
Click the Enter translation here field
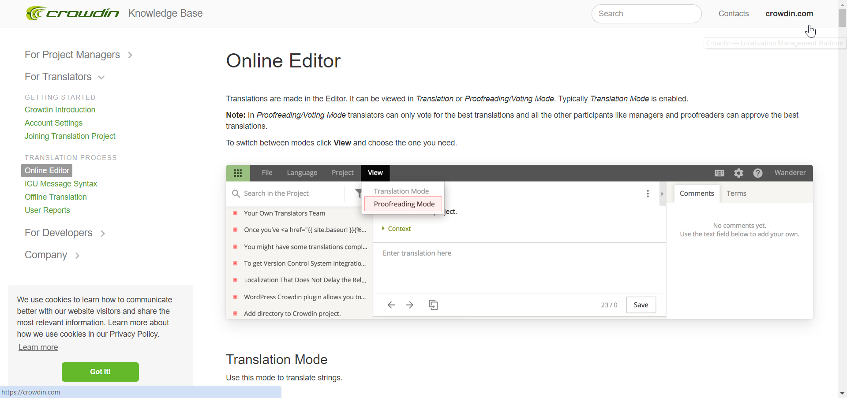tap(519, 267)
